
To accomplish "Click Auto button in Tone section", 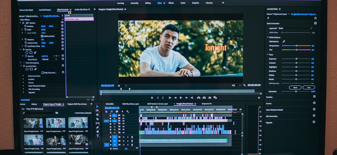I will 309,88.
